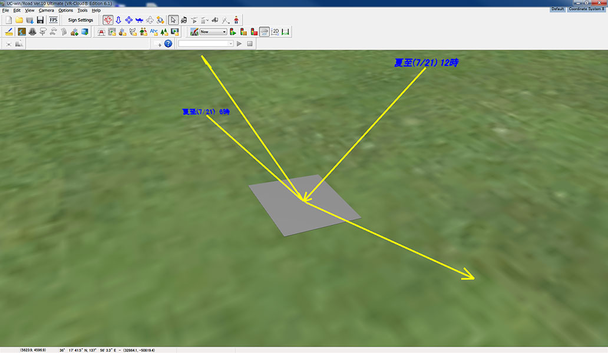Open a project with the yellow folder icon
The width and height of the screenshot is (608, 353).
[x=19, y=20]
